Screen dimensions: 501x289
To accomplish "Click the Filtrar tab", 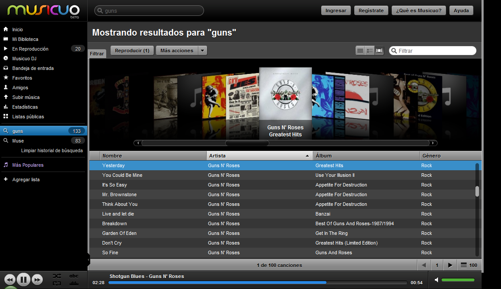I will pos(97,54).
